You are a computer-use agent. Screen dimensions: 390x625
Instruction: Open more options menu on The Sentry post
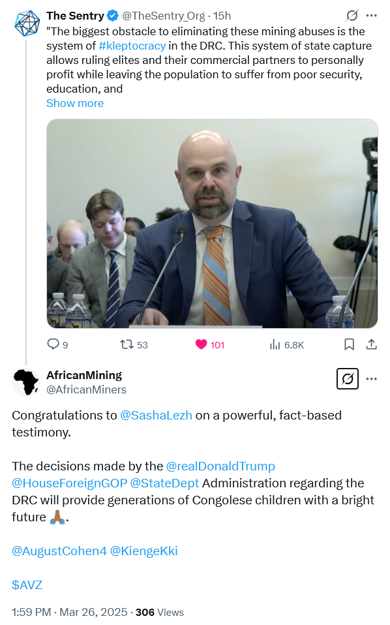click(x=371, y=16)
